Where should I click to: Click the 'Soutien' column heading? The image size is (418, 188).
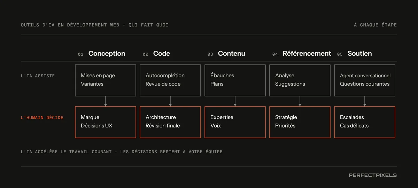coord(359,54)
